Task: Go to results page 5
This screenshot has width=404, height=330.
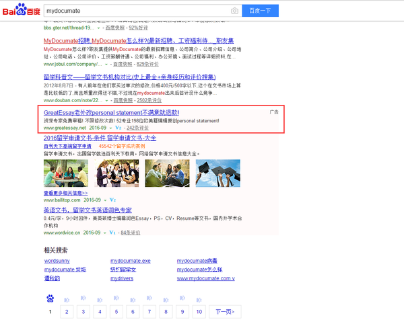Action: 116,312
